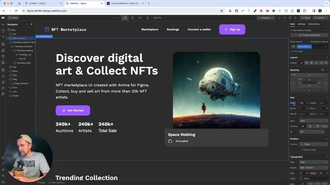Viewport: 330px width, 185px height.
Task: Set display to flex
Action: click(x=306, y=63)
